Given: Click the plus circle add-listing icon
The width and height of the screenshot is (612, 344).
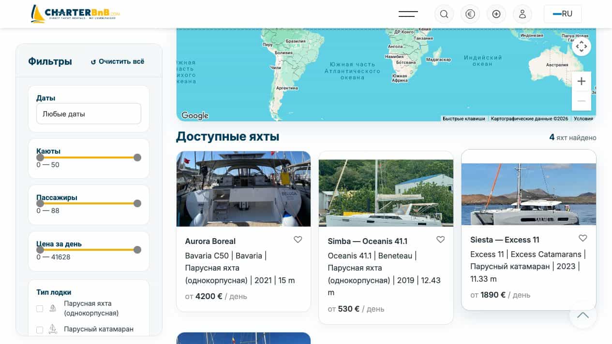Looking at the screenshot, I should [496, 14].
